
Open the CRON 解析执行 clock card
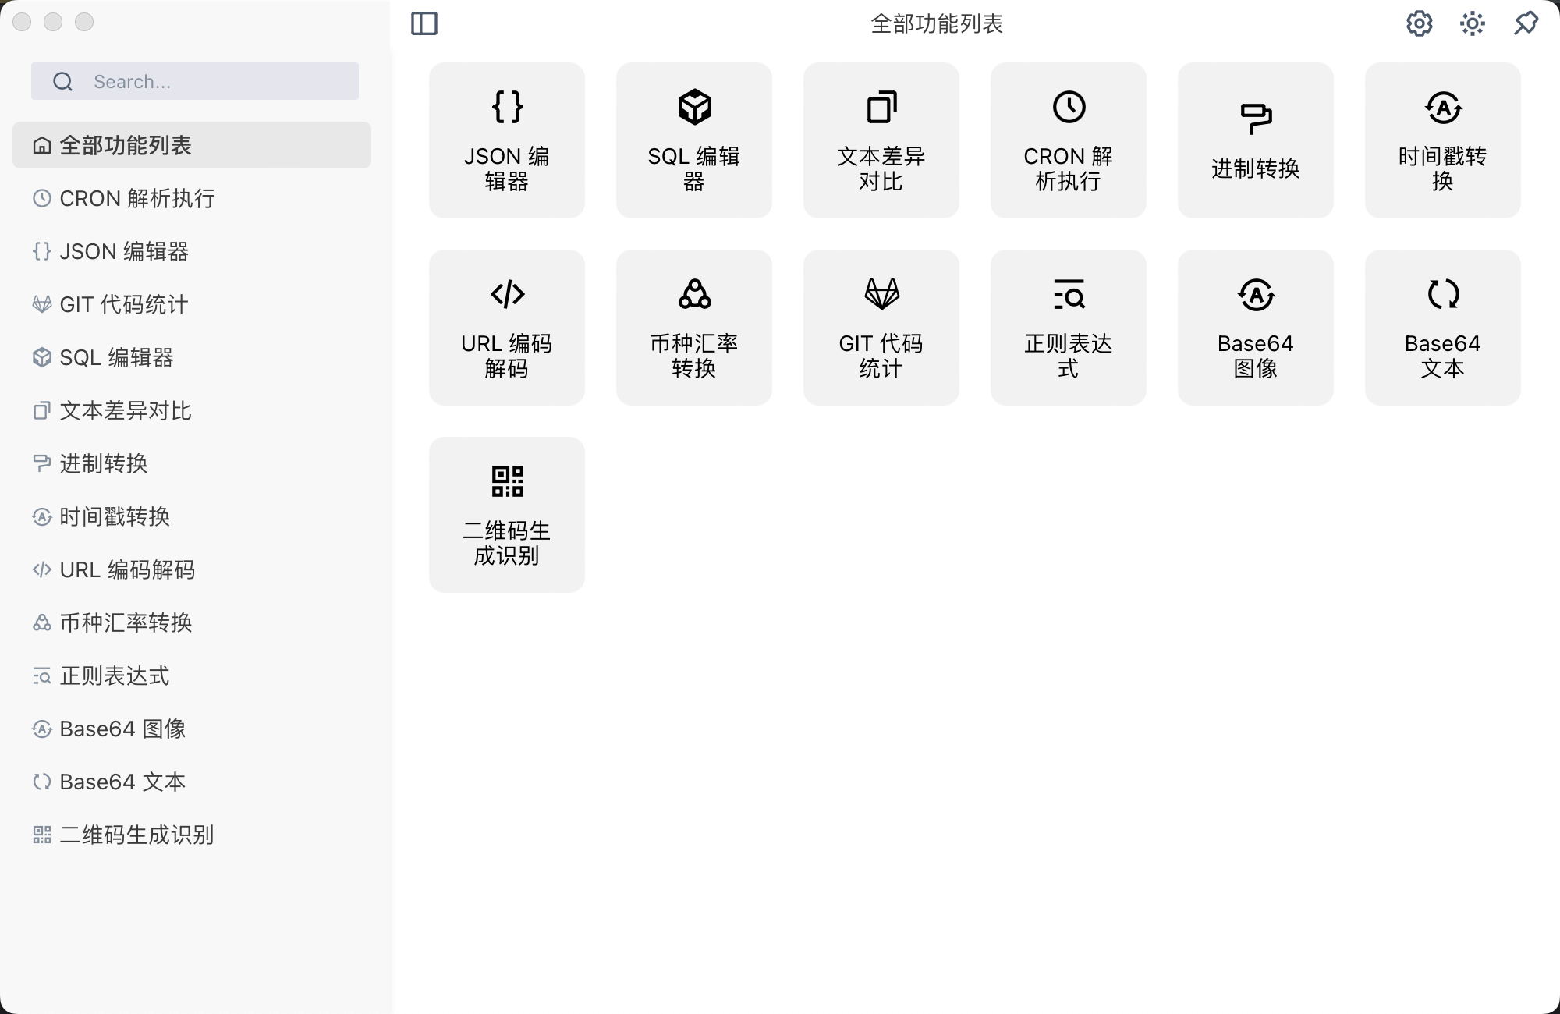[x=1069, y=140]
